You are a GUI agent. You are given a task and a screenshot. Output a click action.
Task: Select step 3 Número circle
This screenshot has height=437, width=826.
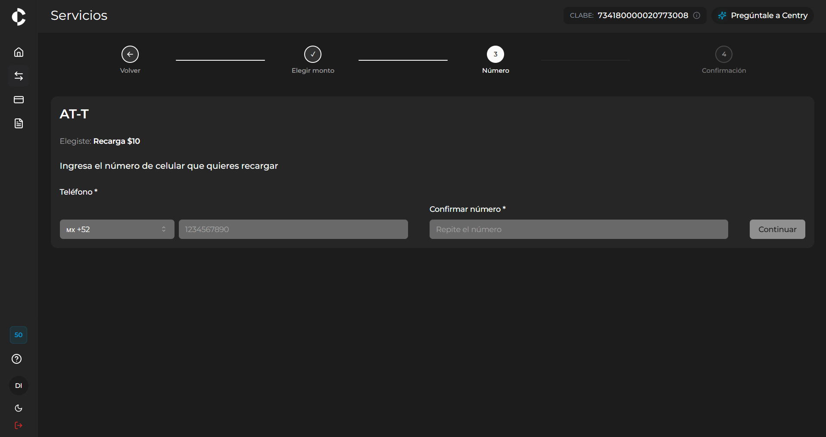[x=496, y=54]
